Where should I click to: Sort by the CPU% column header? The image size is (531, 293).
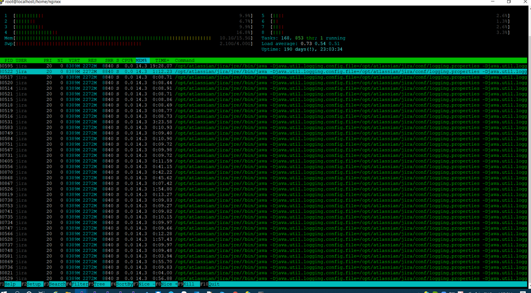[128, 60]
